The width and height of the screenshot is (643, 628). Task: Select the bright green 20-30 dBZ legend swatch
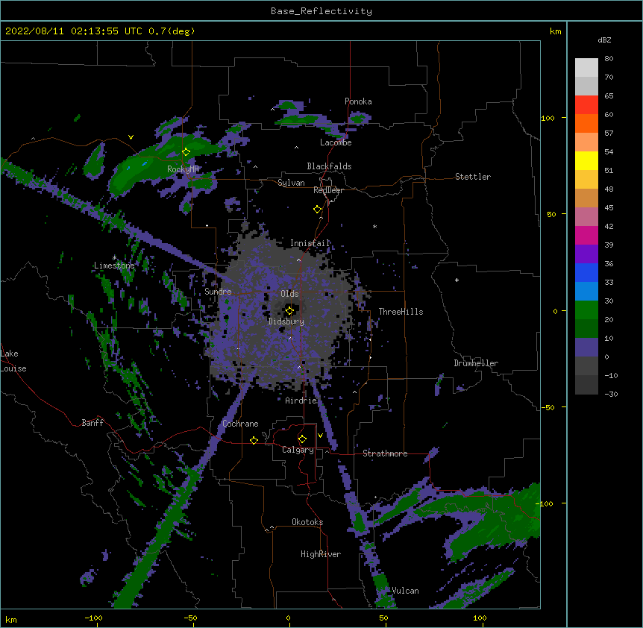point(586,310)
